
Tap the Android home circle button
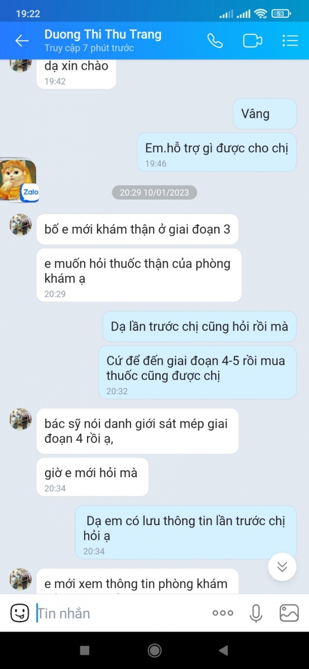(154, 650)
